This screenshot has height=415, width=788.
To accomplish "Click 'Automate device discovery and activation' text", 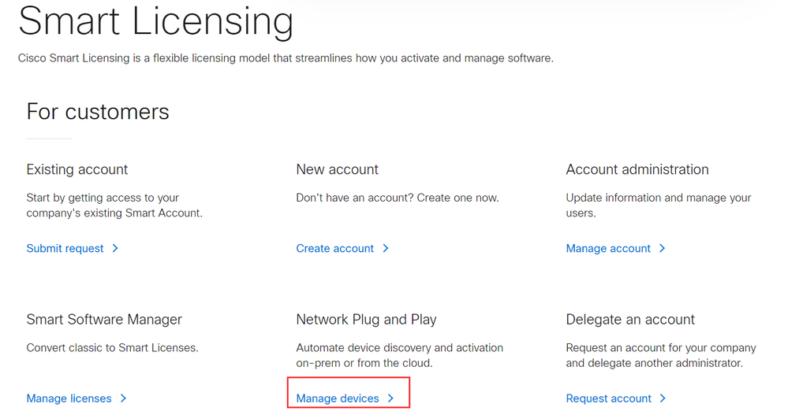I will pos(400,348).
